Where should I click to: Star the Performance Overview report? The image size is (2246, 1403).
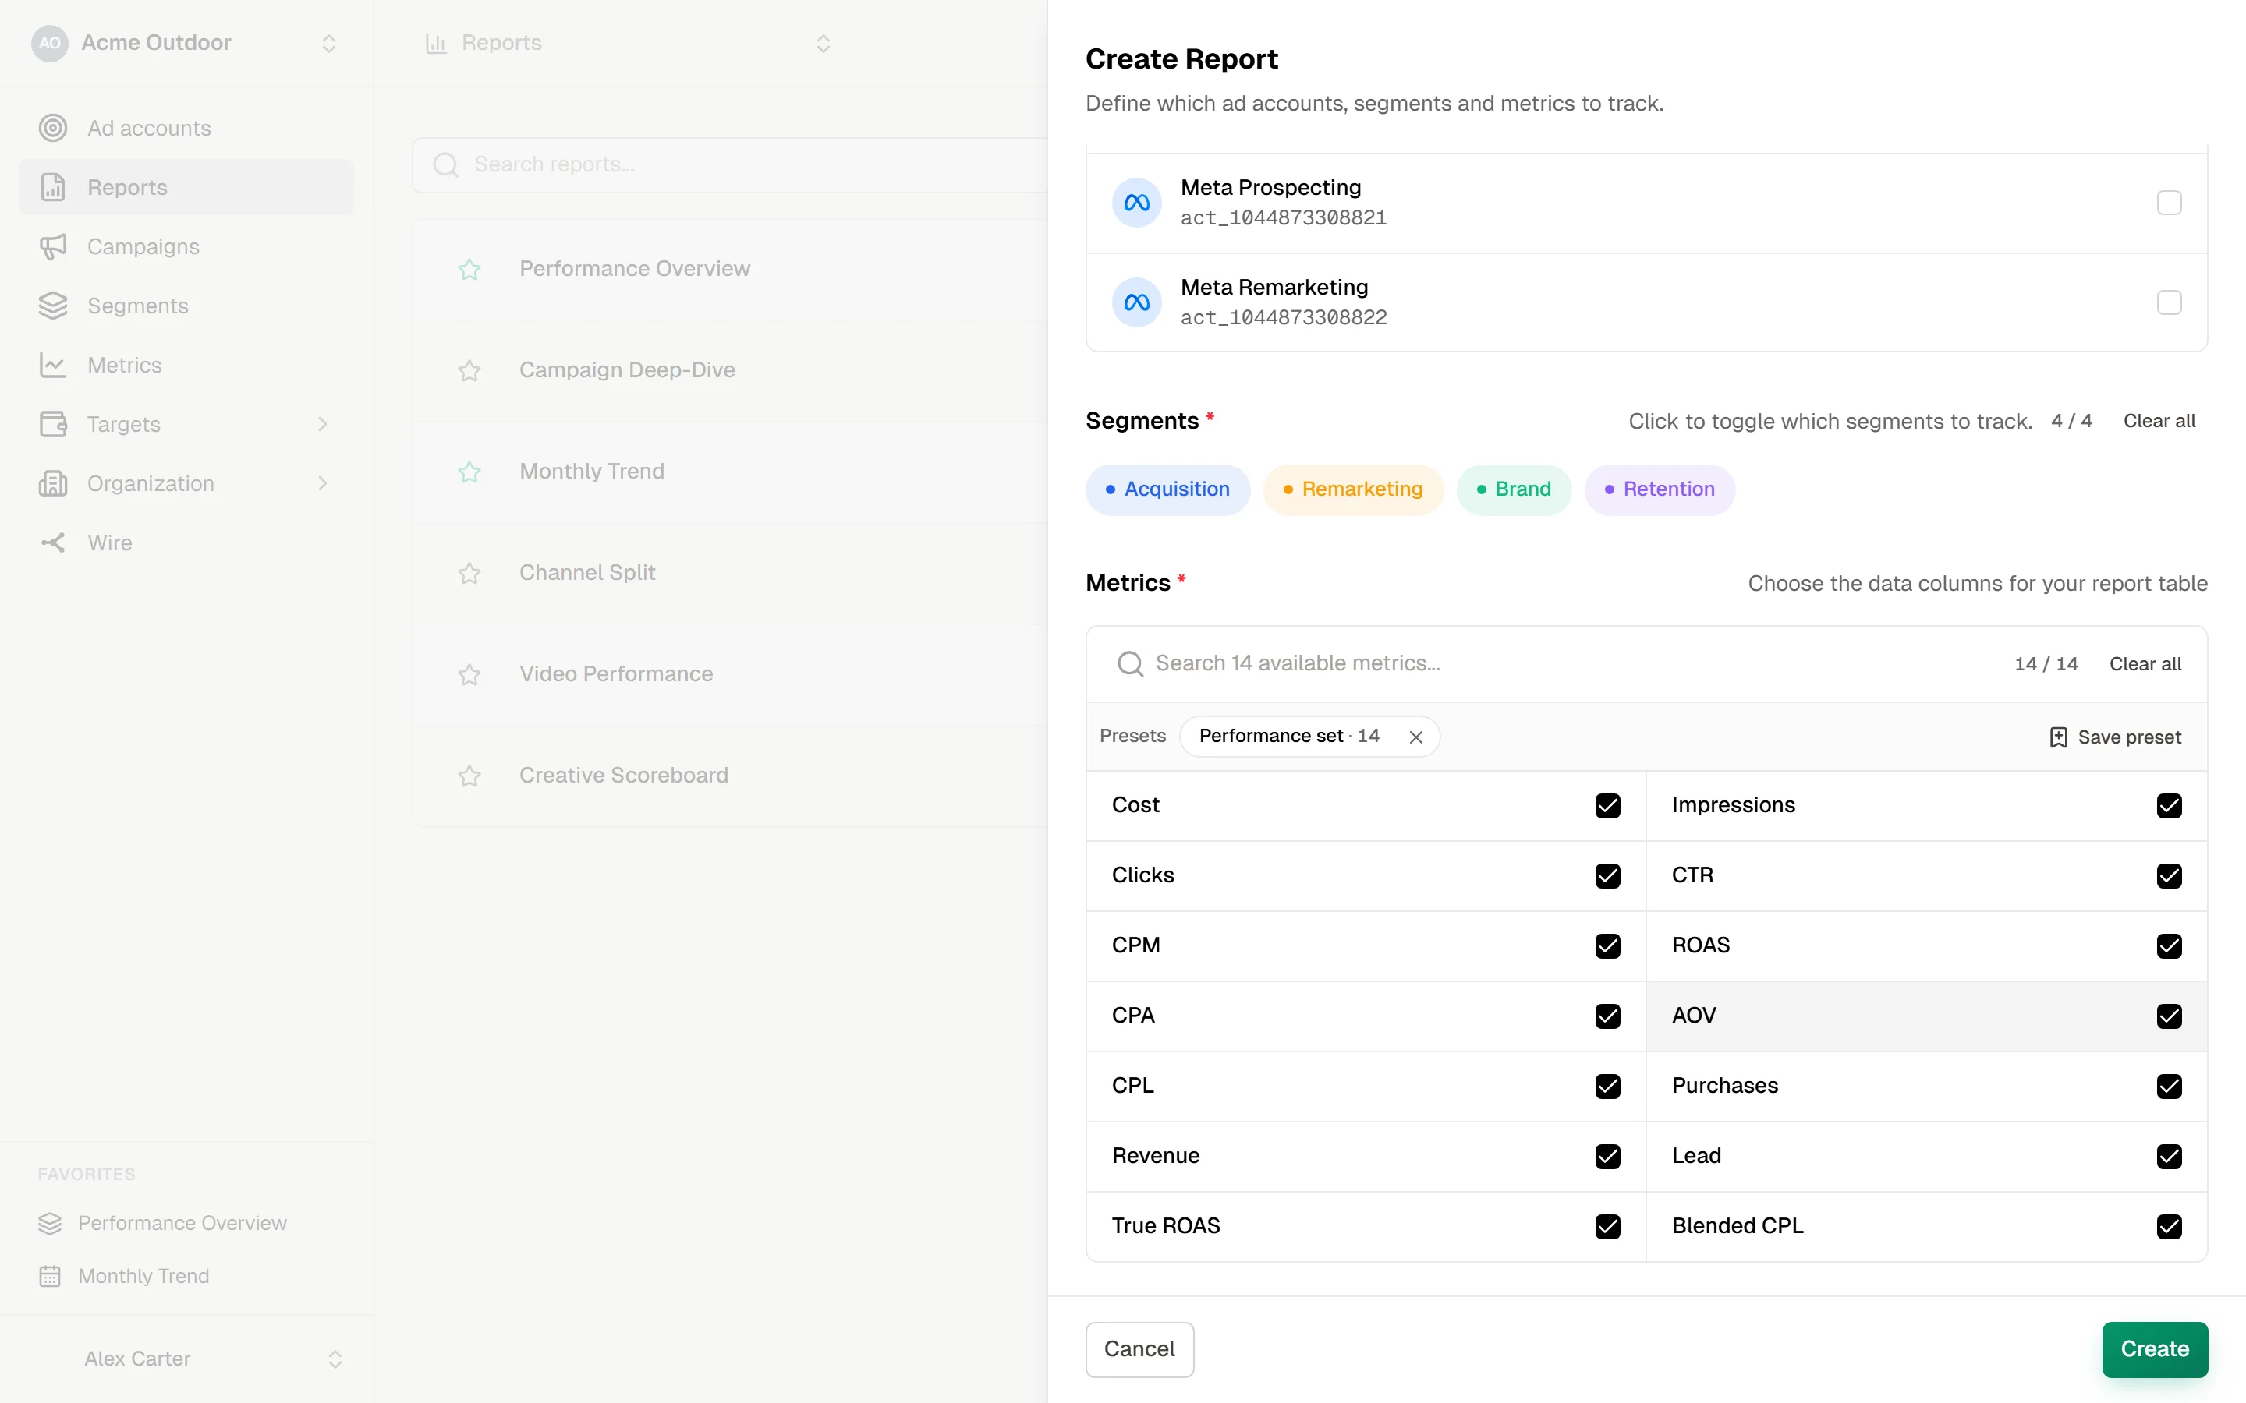click(x=469, y=269)
